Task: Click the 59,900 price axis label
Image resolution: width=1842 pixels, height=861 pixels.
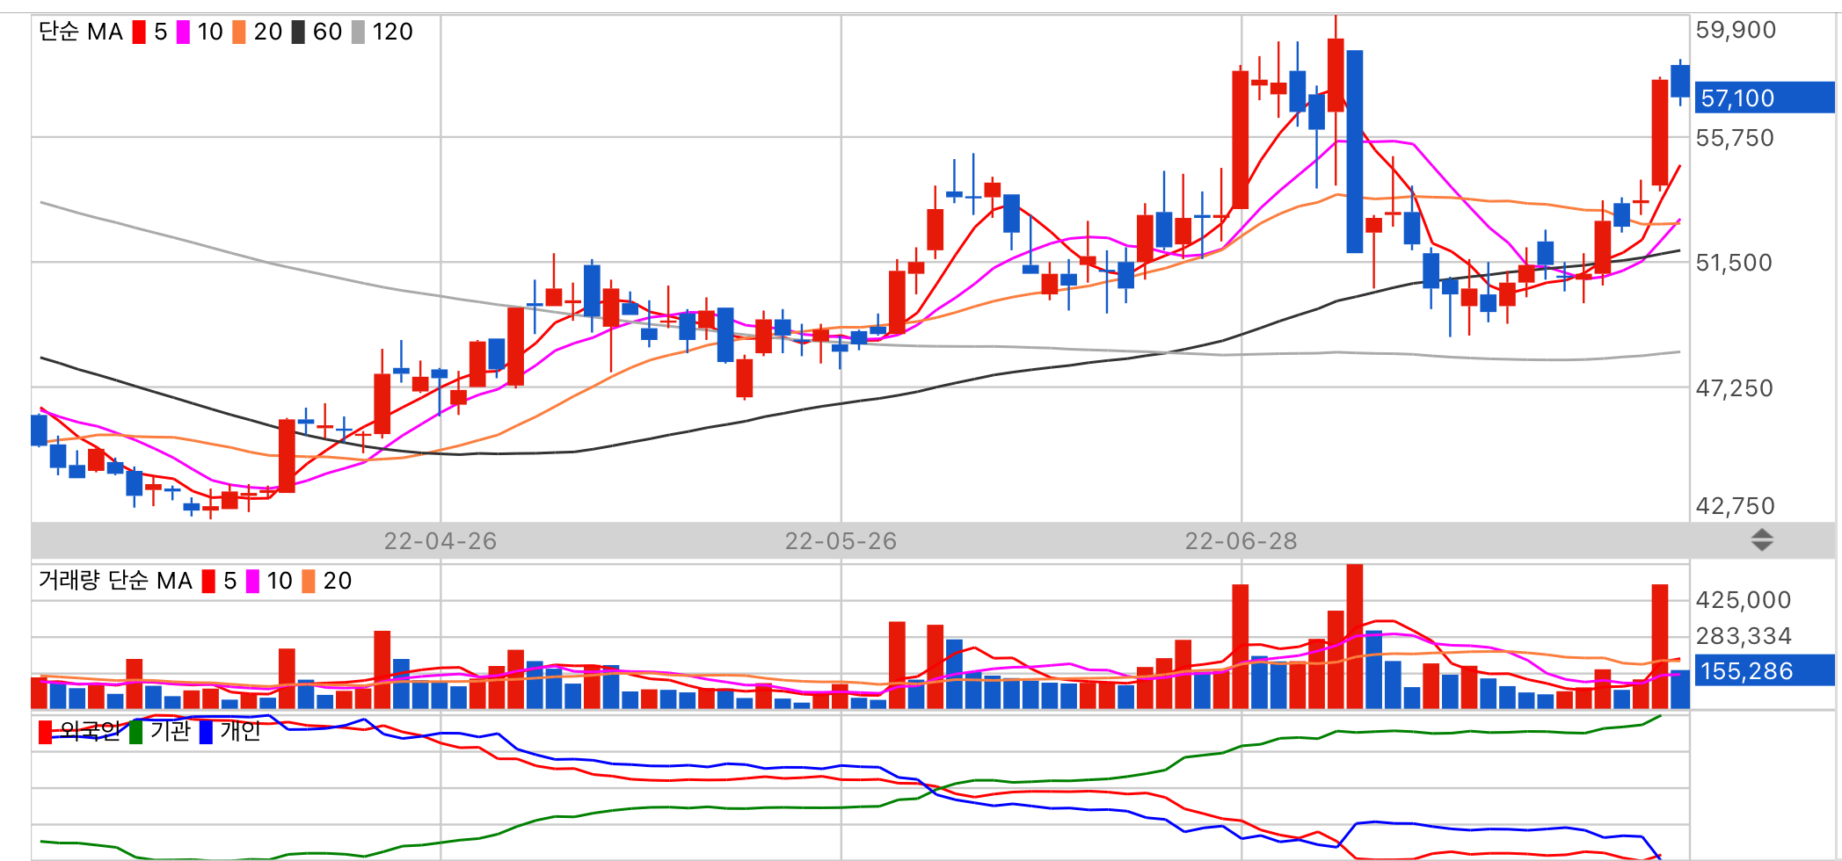Action: click(x=1736, y=30)
